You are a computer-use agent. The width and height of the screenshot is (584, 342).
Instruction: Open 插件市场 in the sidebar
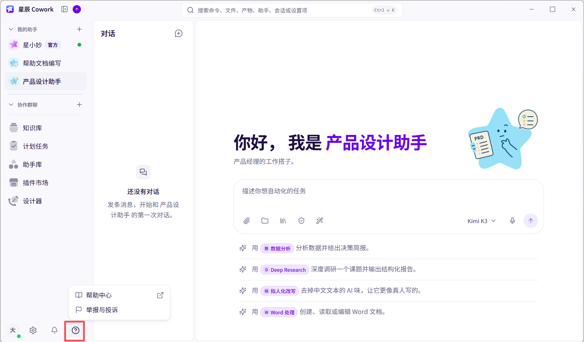(46, 183)
